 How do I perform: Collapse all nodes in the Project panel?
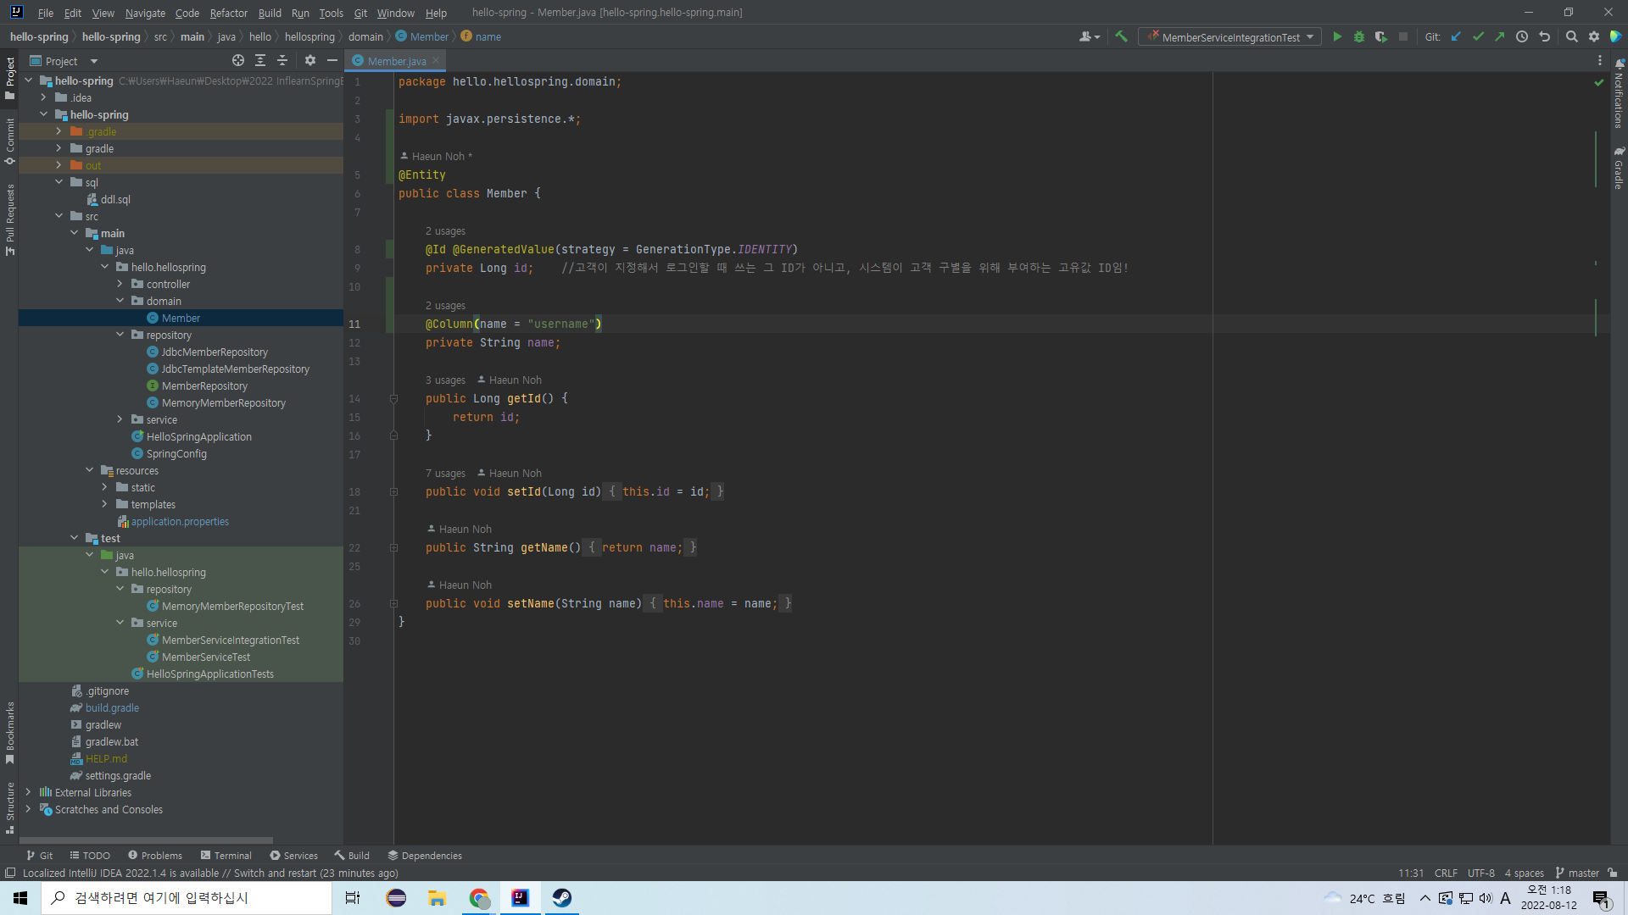tap(282, 60)
